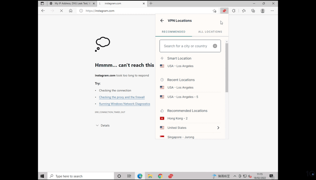Switch to the All Locations tab
The image size is (316, 180).
pos(210,32)
